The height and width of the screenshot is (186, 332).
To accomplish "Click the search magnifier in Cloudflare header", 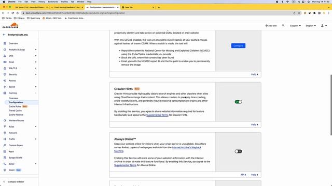I will [283, 25].
